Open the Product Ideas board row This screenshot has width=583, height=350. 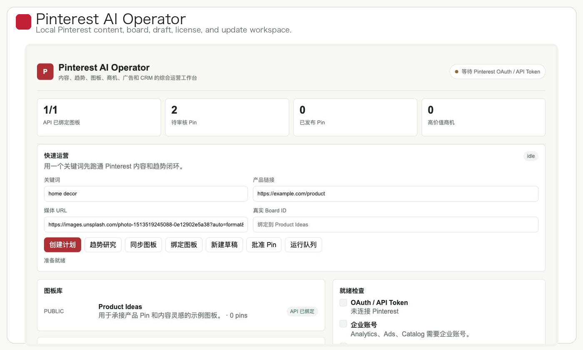[181, 311]
